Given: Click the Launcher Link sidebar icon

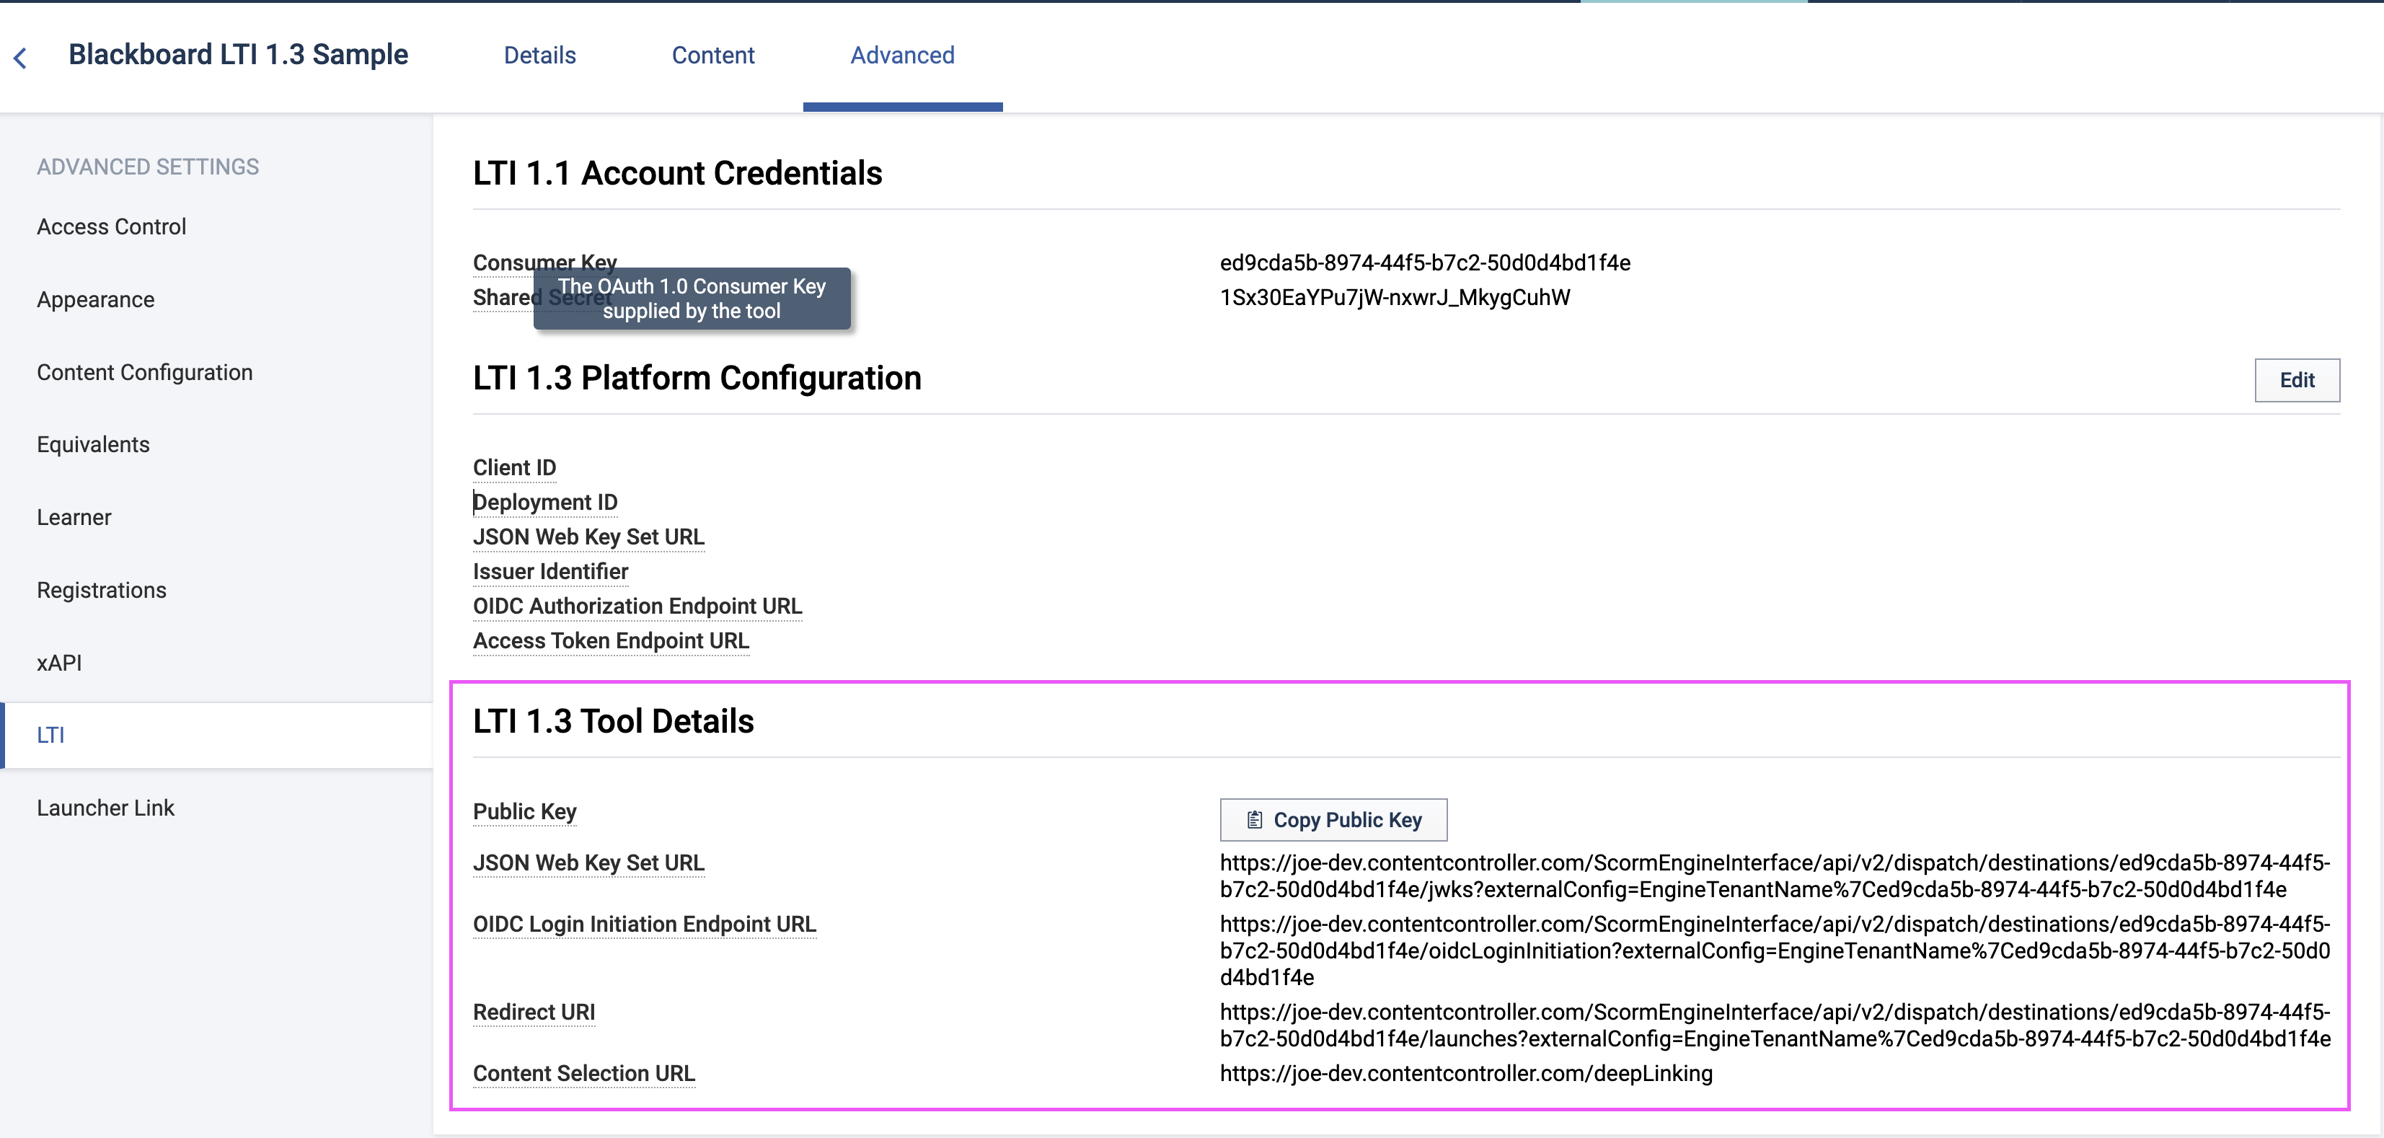Looking at the screenshot, I should click(107, 808).
